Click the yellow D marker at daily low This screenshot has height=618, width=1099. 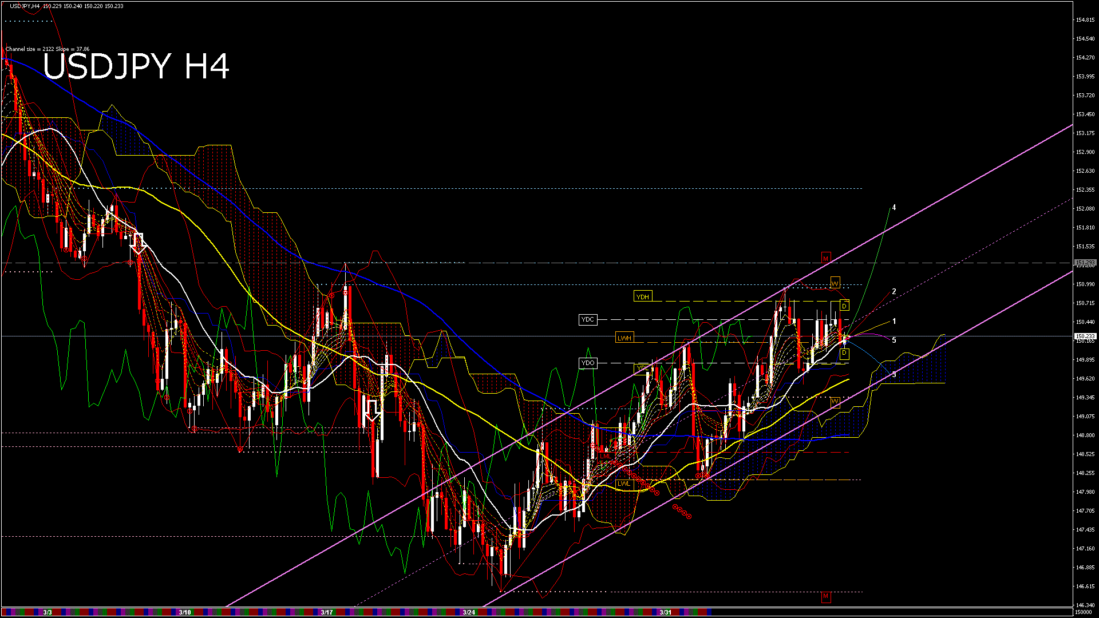click(x=844, y=354)
